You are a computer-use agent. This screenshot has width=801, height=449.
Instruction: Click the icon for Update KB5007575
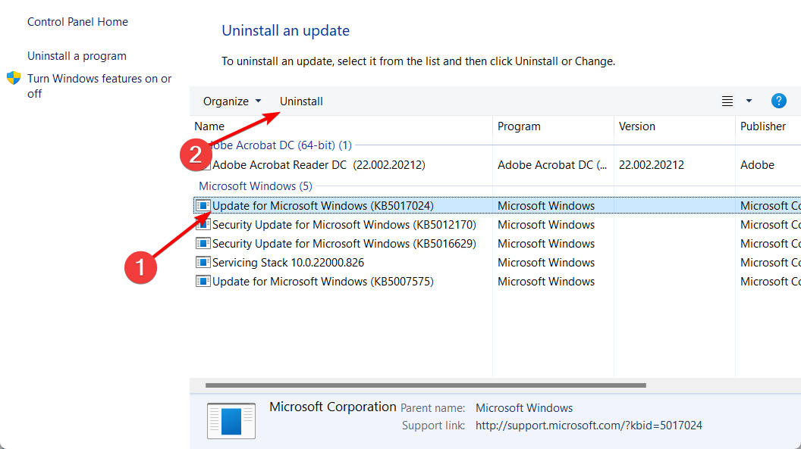click(x=203, y=282)
